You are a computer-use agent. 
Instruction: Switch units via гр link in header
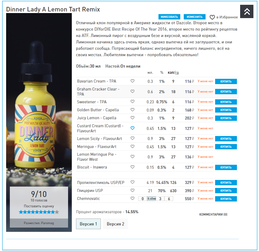[x=177, y=73]
